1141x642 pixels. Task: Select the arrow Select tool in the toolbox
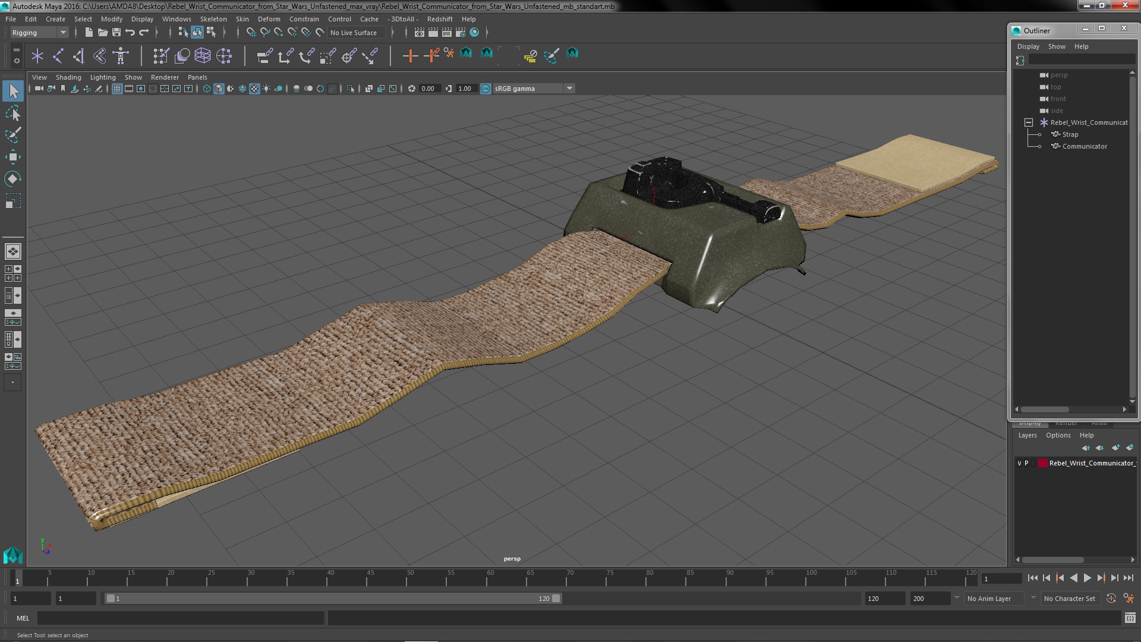tap(13, 91)
